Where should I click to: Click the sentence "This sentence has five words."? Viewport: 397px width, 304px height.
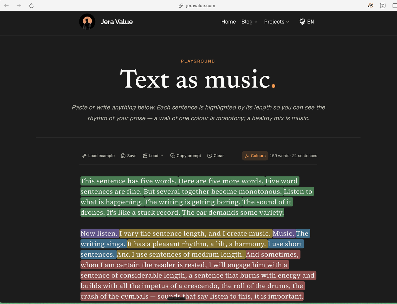click(x=129, y=181)
